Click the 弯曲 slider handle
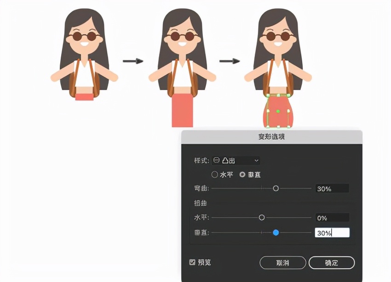 coord(276,188)
